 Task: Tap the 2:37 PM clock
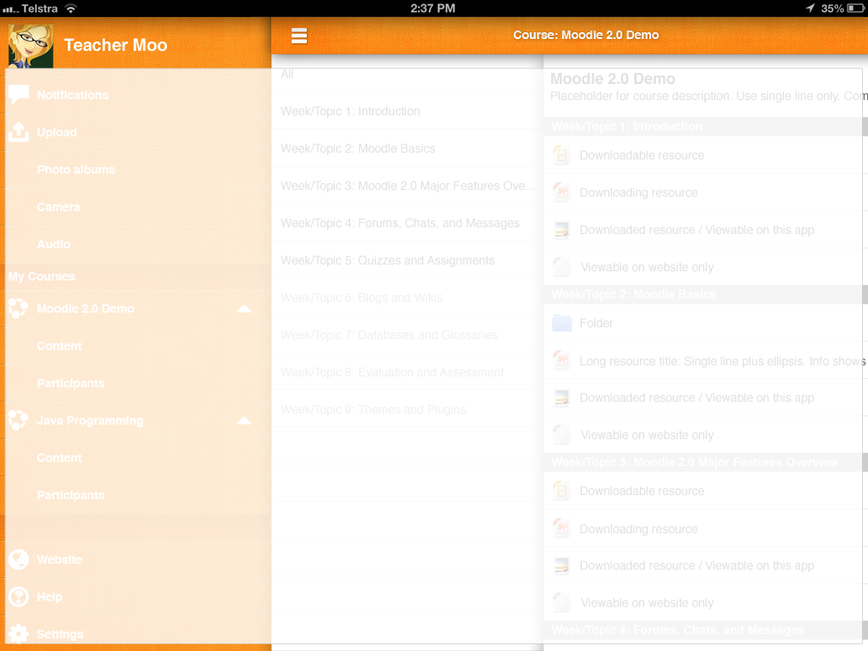[x=433, y=8]
